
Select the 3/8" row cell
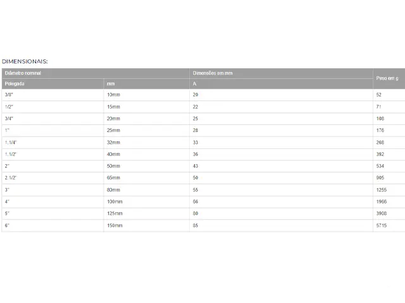[x=53, y=95]
